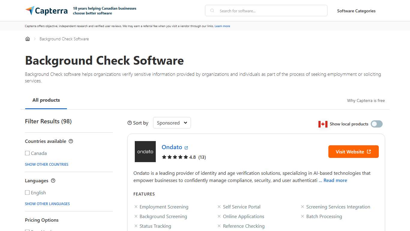Select the home breadcrumb icon

28,38
